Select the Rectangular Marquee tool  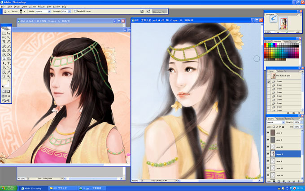pos(4,33)
